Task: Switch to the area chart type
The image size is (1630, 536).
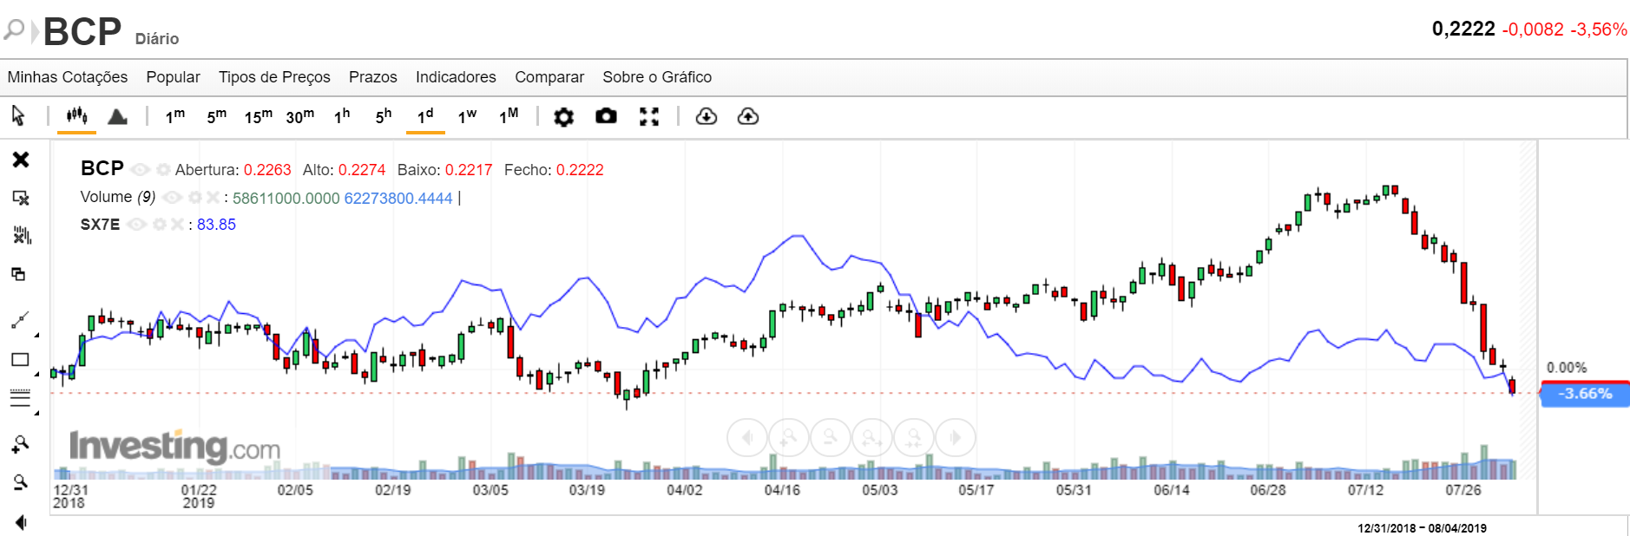Action: 117,116
